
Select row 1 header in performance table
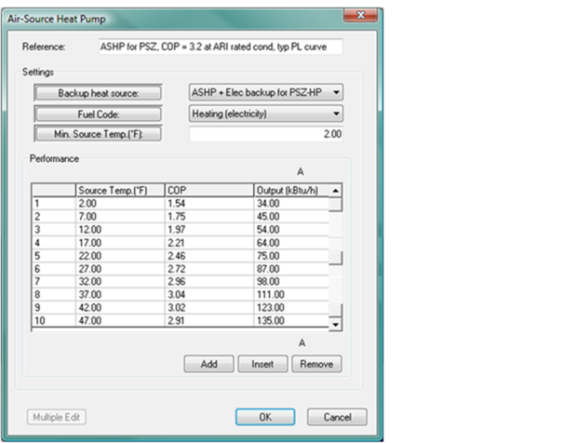coord(53,204)
